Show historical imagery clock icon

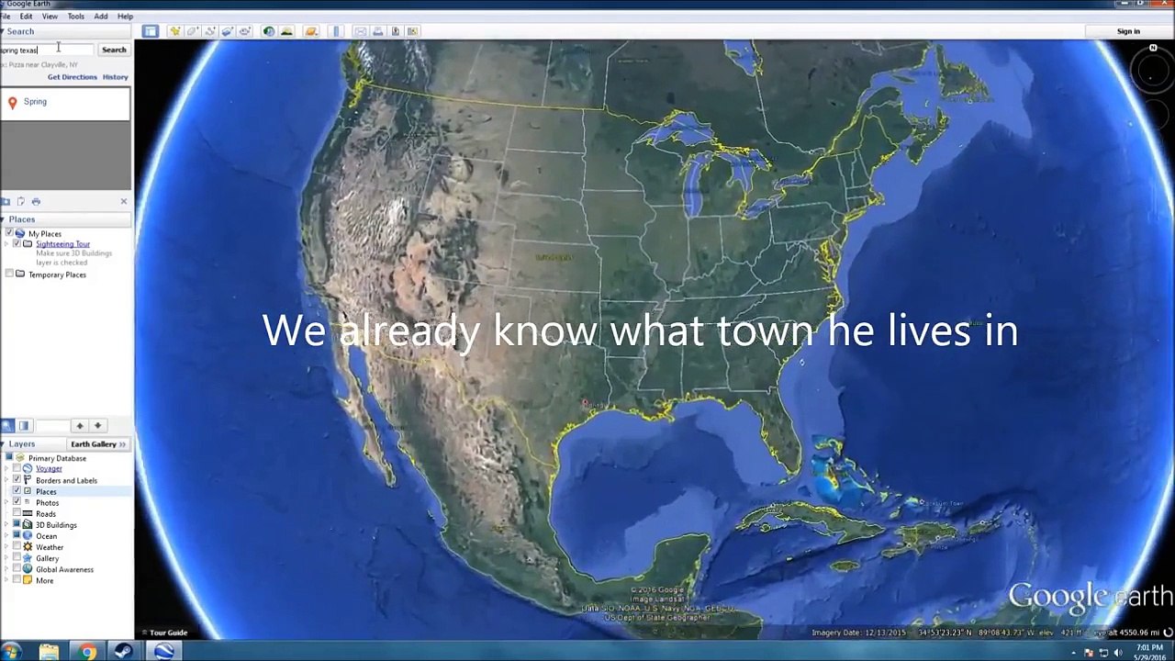[x=269, y=31]
